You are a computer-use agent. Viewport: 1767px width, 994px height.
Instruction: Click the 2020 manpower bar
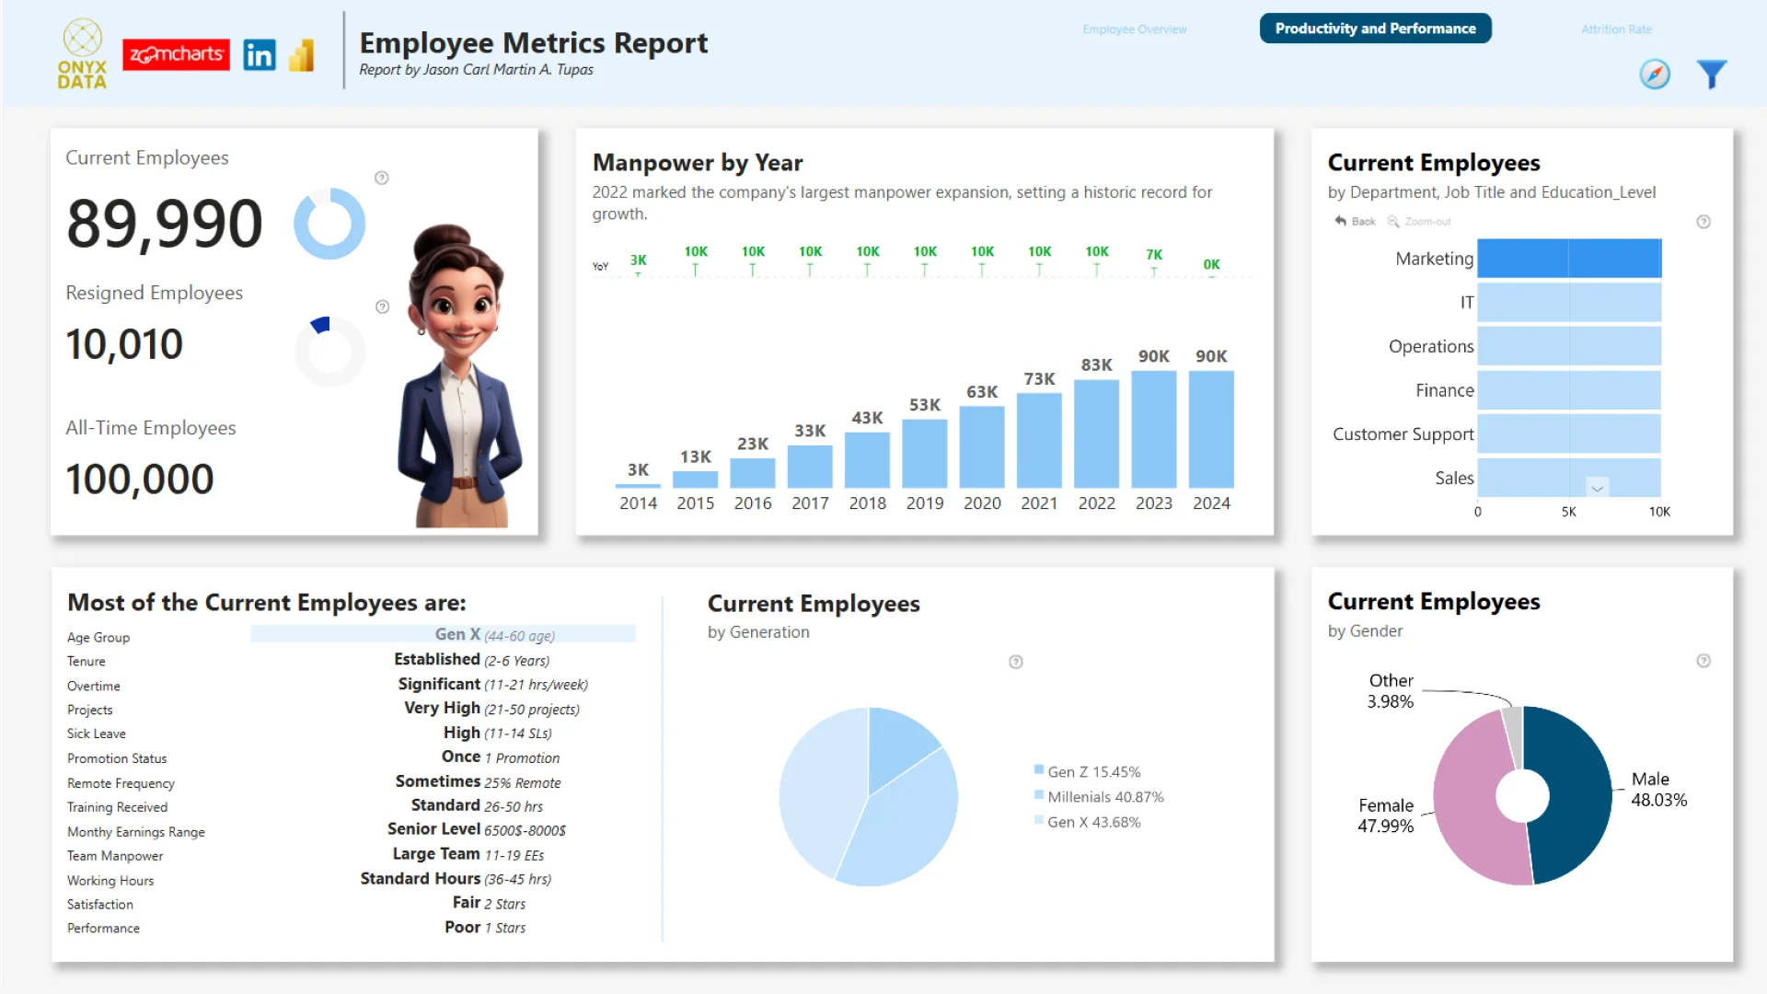982,446
